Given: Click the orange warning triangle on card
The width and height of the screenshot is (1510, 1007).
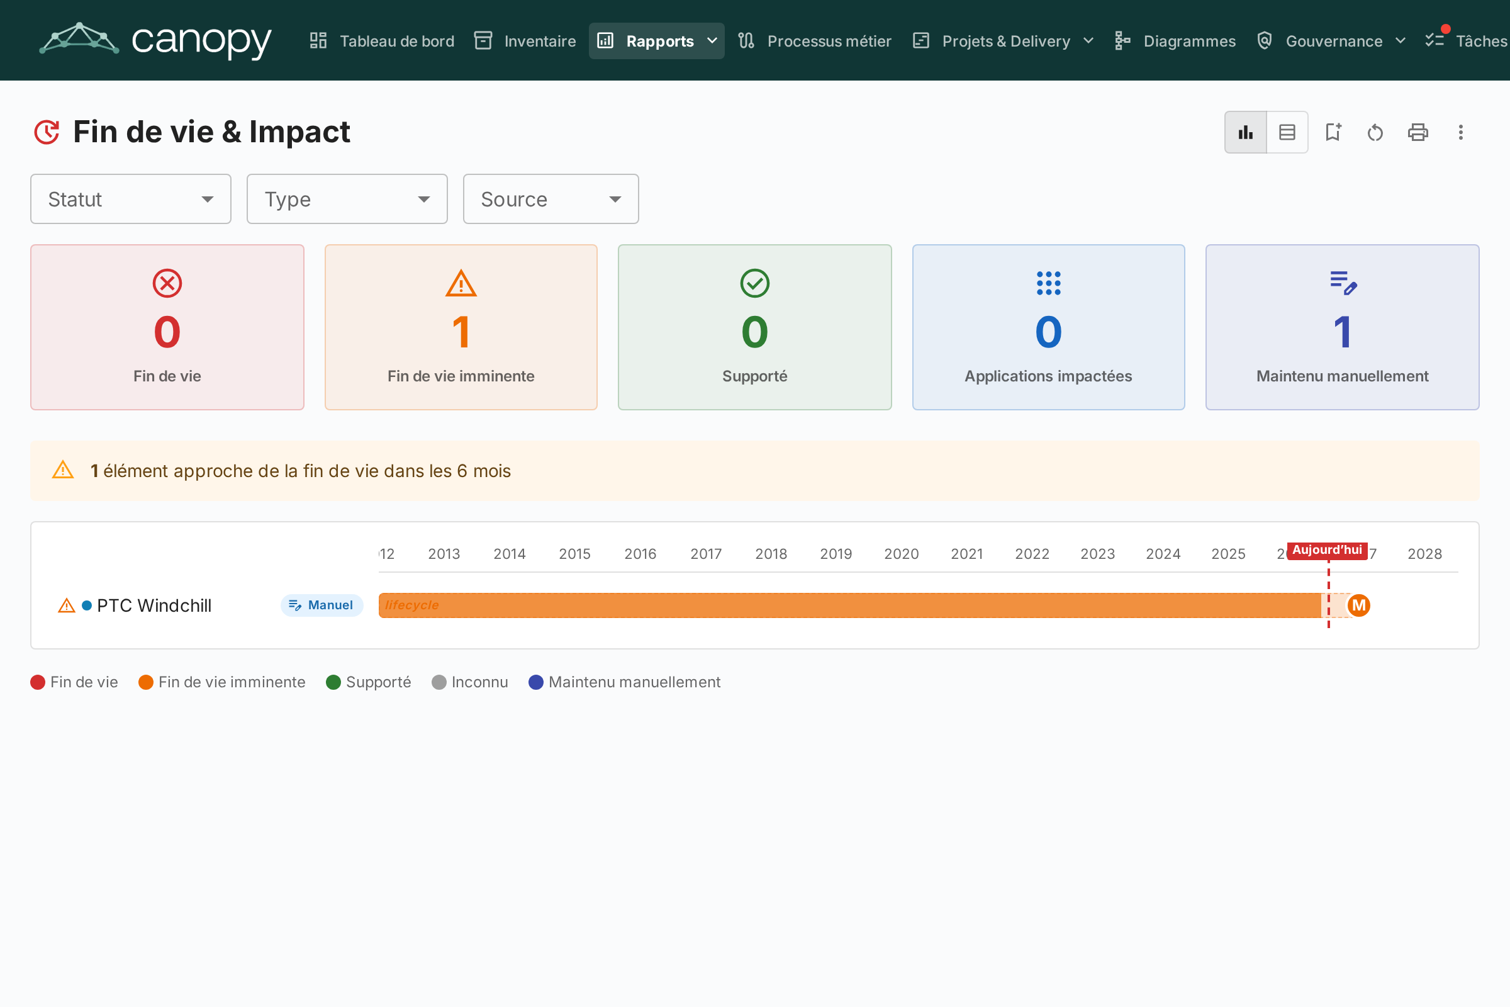Looking at the screenshot, I should 461,283.
